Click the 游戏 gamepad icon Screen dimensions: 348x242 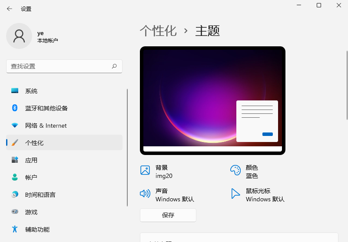(15, 212)
